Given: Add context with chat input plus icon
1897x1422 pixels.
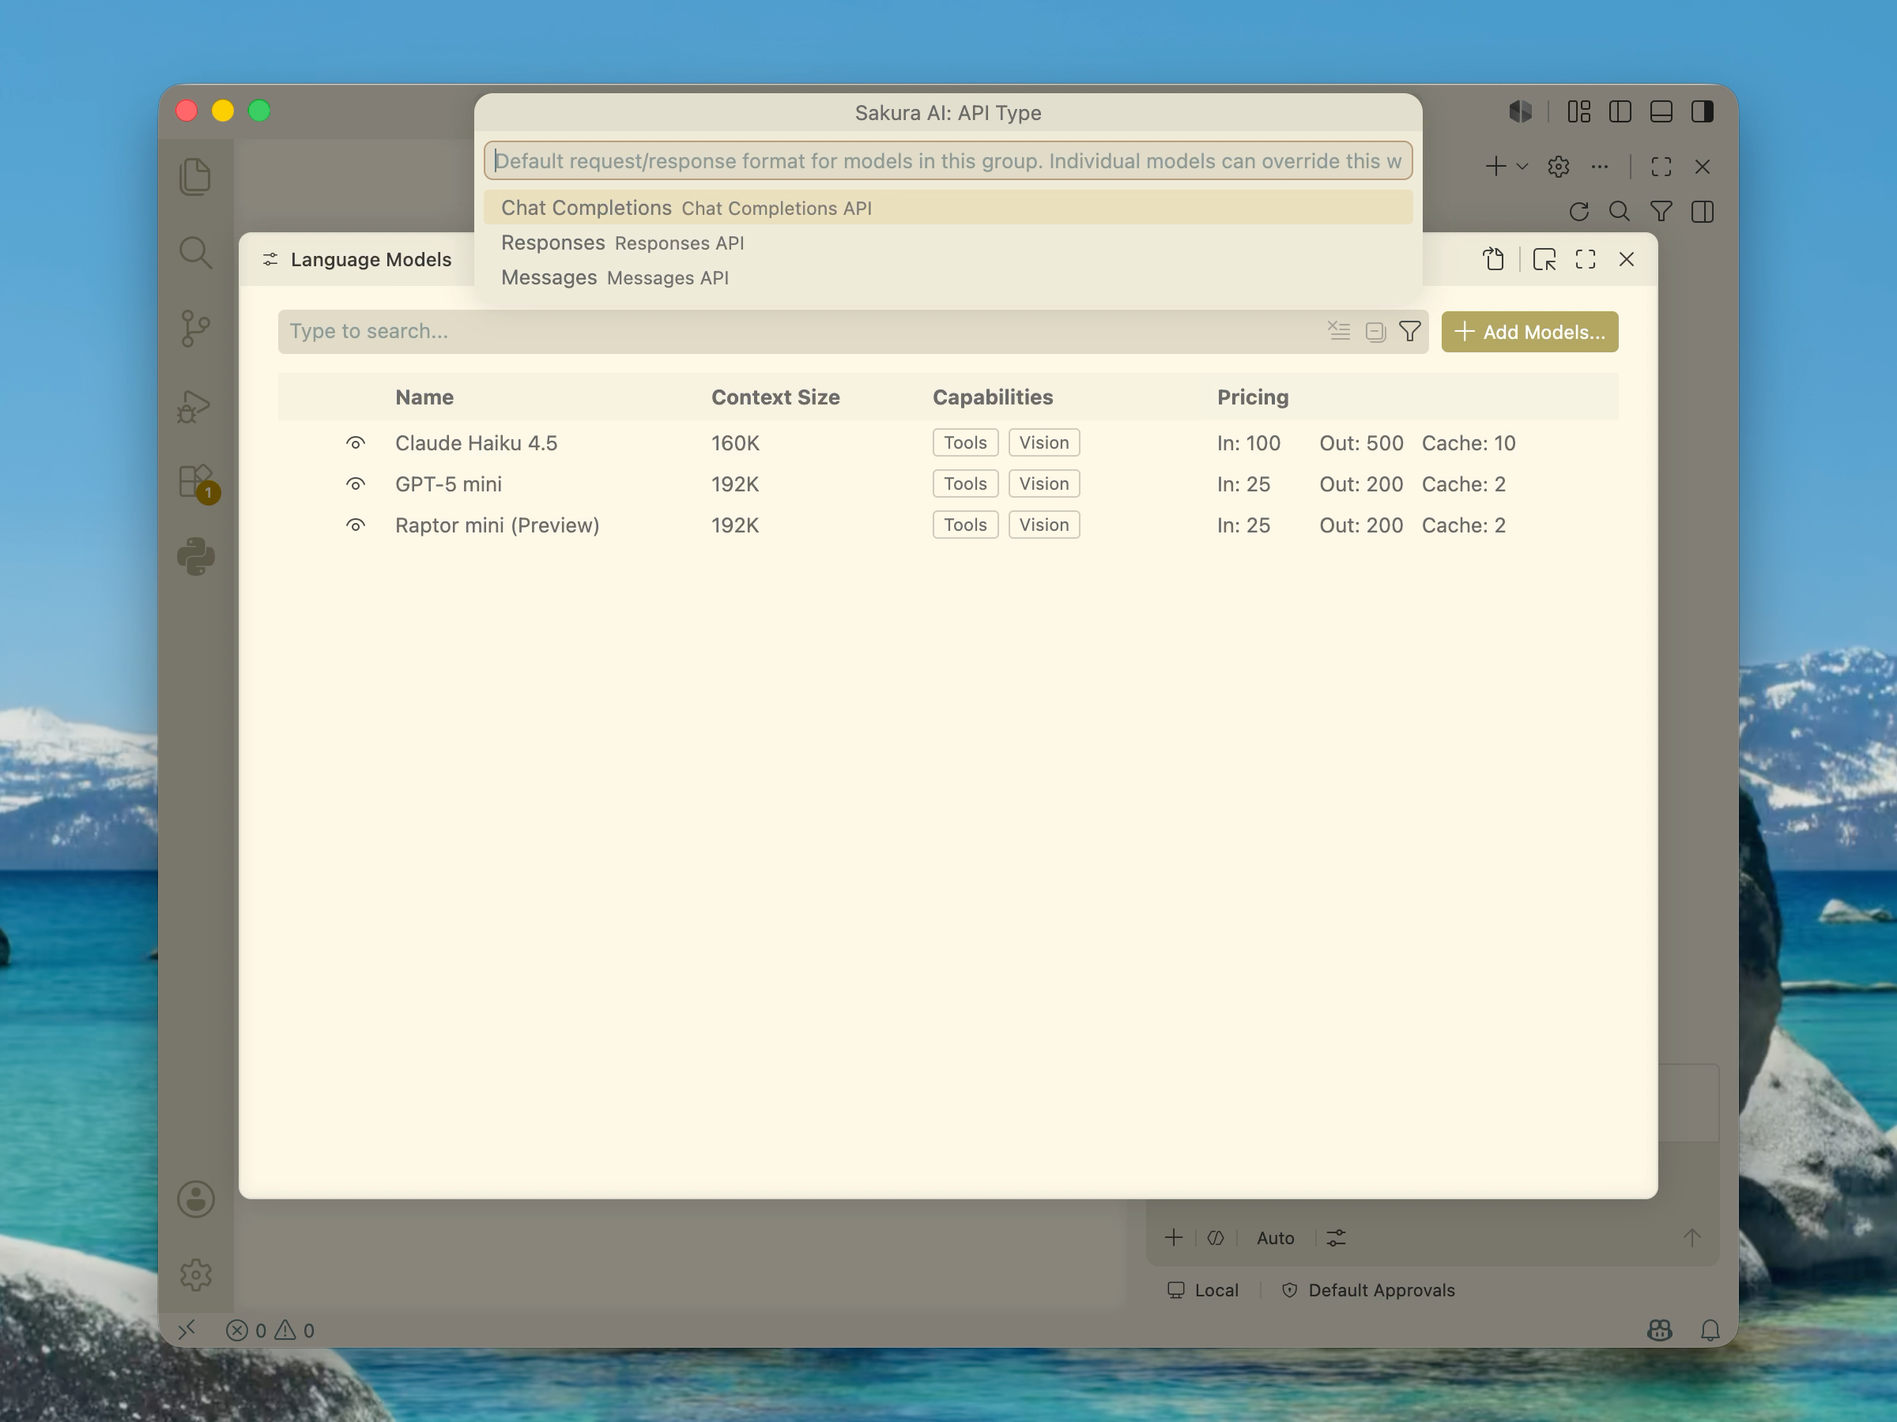Looking at the screenshot, I should (x=1173, y=1238).
